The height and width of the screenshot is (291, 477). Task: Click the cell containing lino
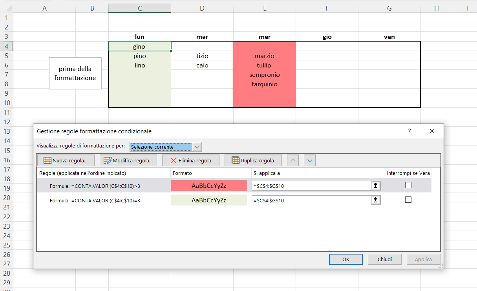pos(140,65)
